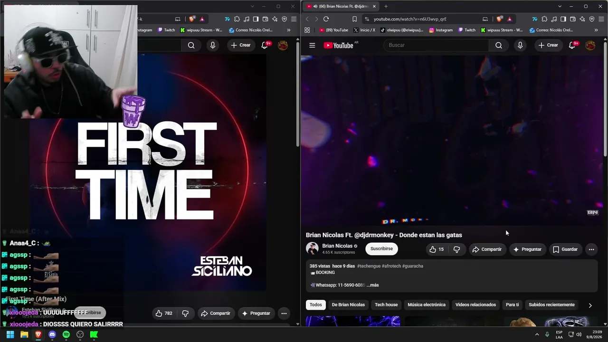This screenshot has height=342, width=608.
Task: Open Brave Shields in right browser window
Action: coord(499,19)
